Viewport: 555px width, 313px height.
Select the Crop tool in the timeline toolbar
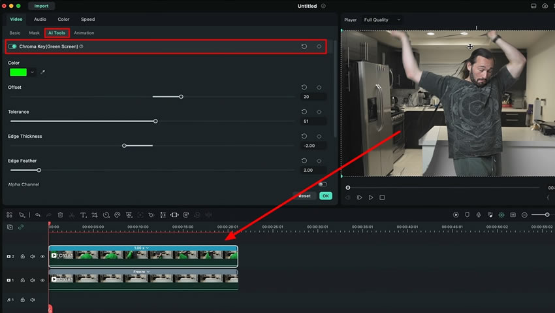(95, 215)
